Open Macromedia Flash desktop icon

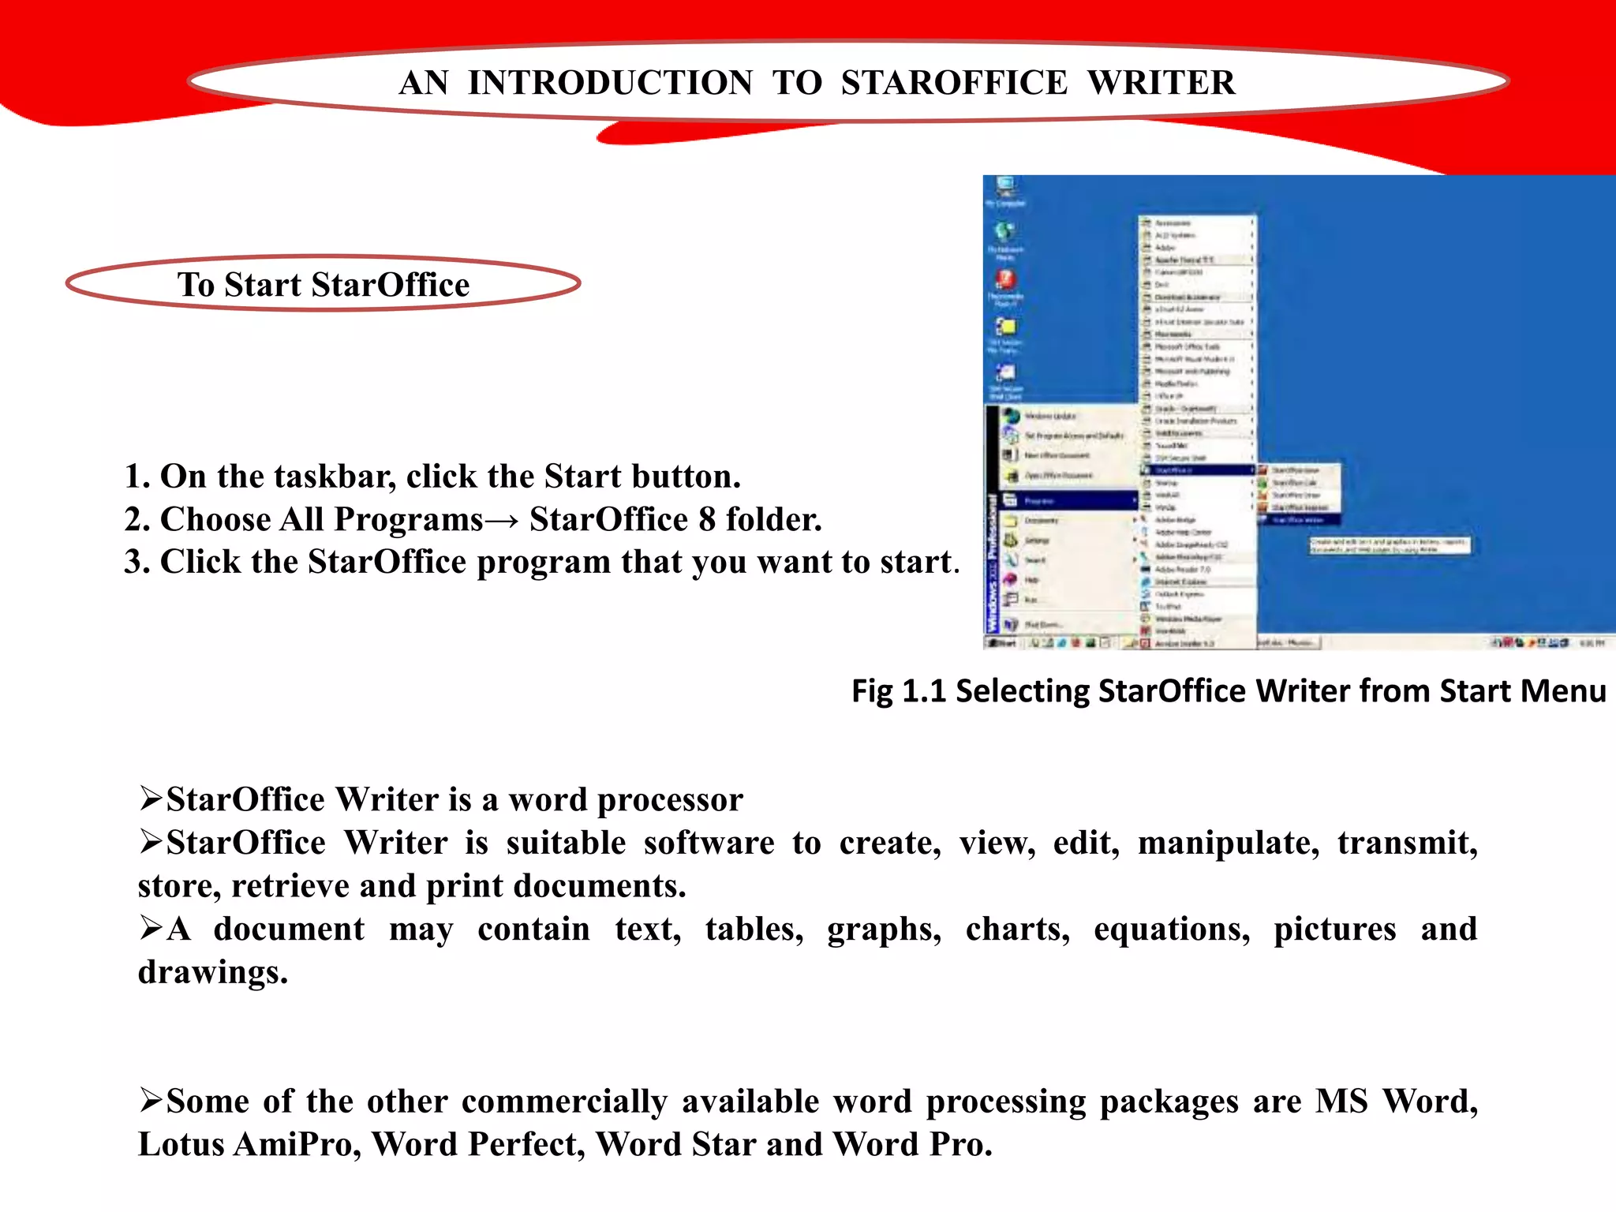(1005, 283)
